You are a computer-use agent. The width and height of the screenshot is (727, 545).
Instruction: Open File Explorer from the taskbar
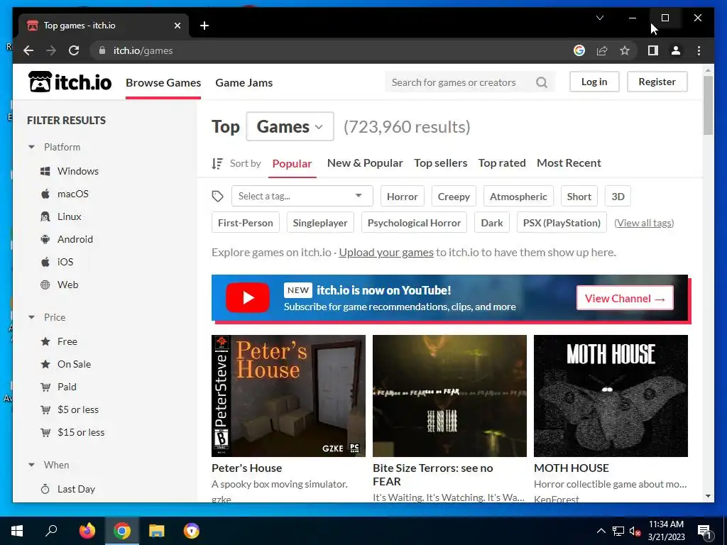157,531
